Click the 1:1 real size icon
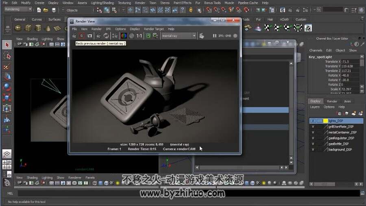Image resolution: width=366 pixels, height=206 pixels. pos(139,36)
